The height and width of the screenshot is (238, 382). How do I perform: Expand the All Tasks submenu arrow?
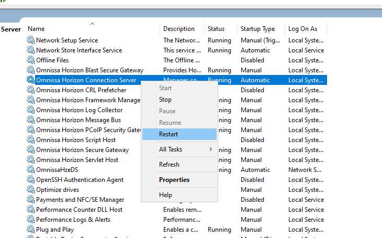click(x=211, y=149)
